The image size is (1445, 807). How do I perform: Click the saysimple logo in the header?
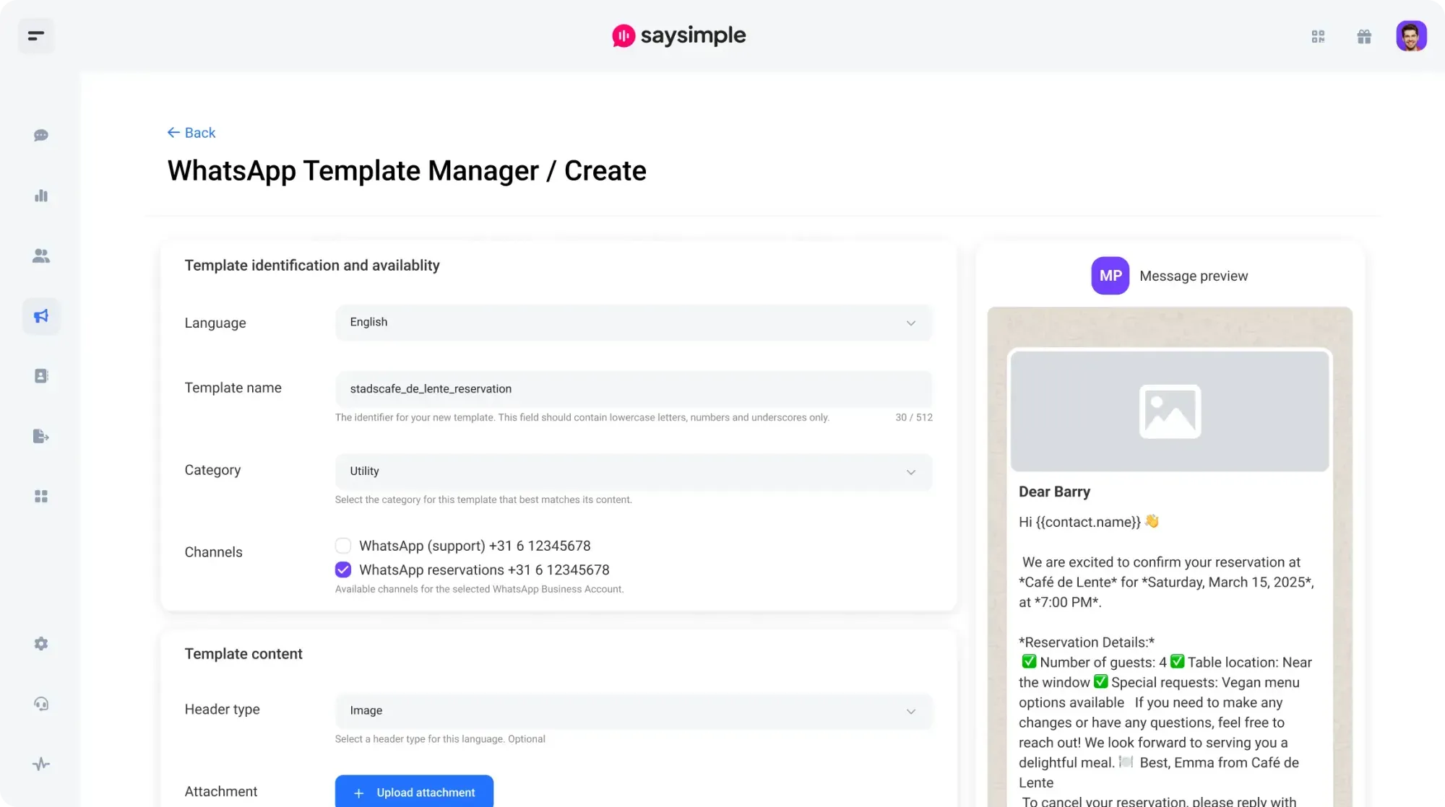678,35
